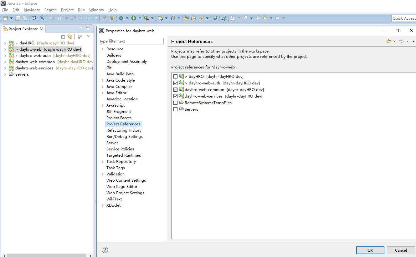
Task: Click the New Server globe toolbar icon
Action: tap(160, 18)
